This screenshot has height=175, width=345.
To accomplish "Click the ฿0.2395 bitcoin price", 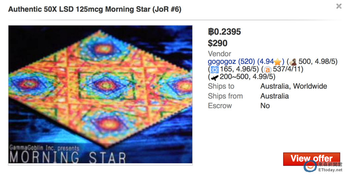I will tap(224, 32).
